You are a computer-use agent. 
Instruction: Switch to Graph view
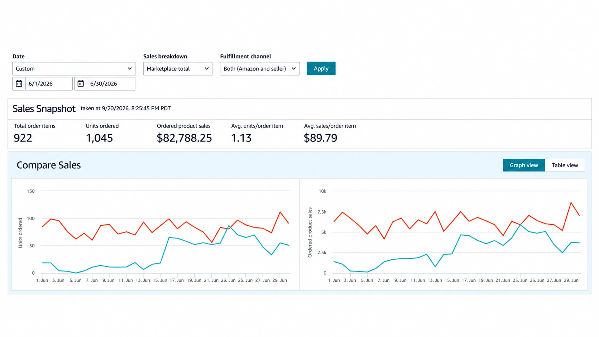(x=524, y=165)
